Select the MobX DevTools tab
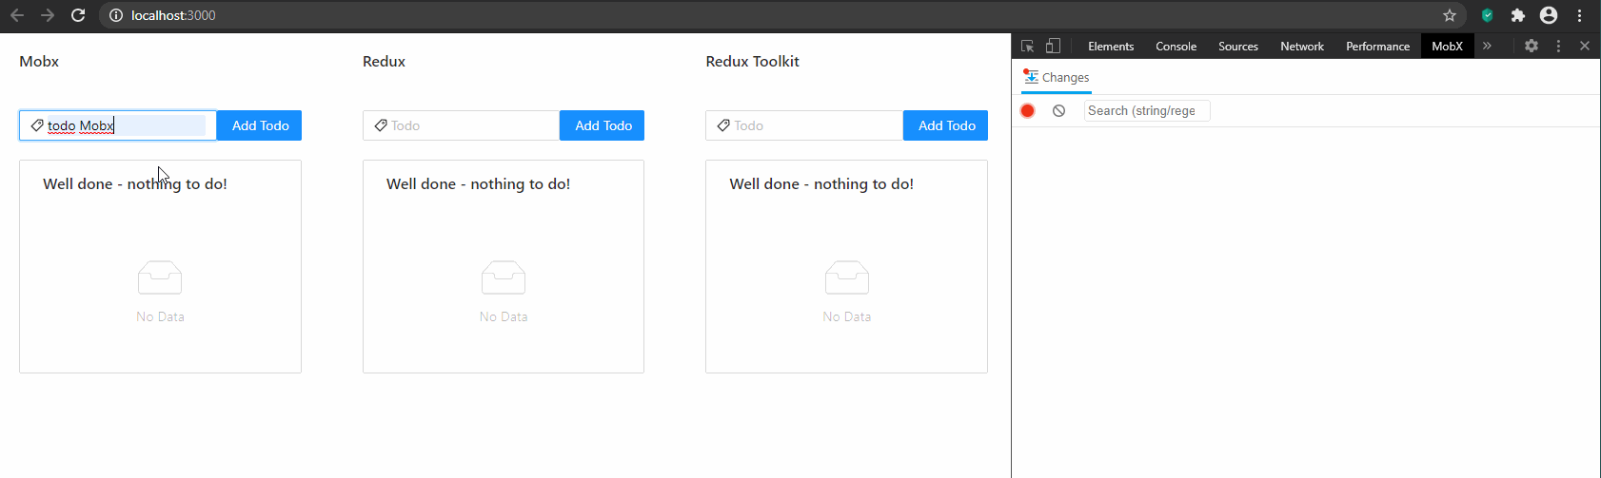The image size is (1601, 478). pos(1447,46)
